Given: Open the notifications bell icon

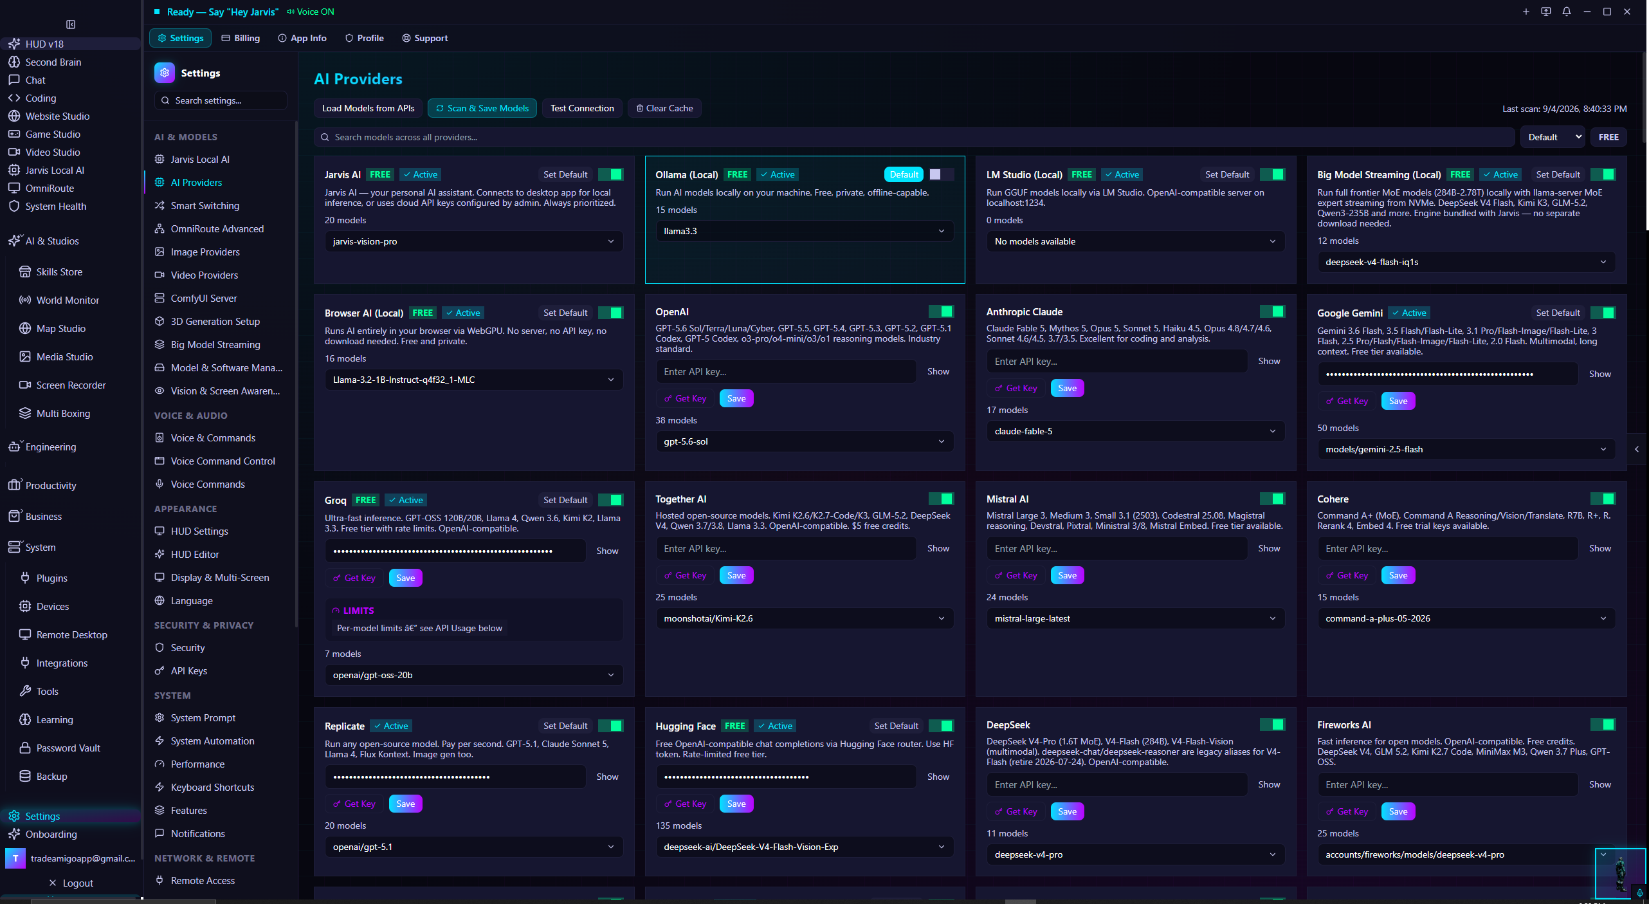Looking at the screenshot, I should [x=1567, y=12].
